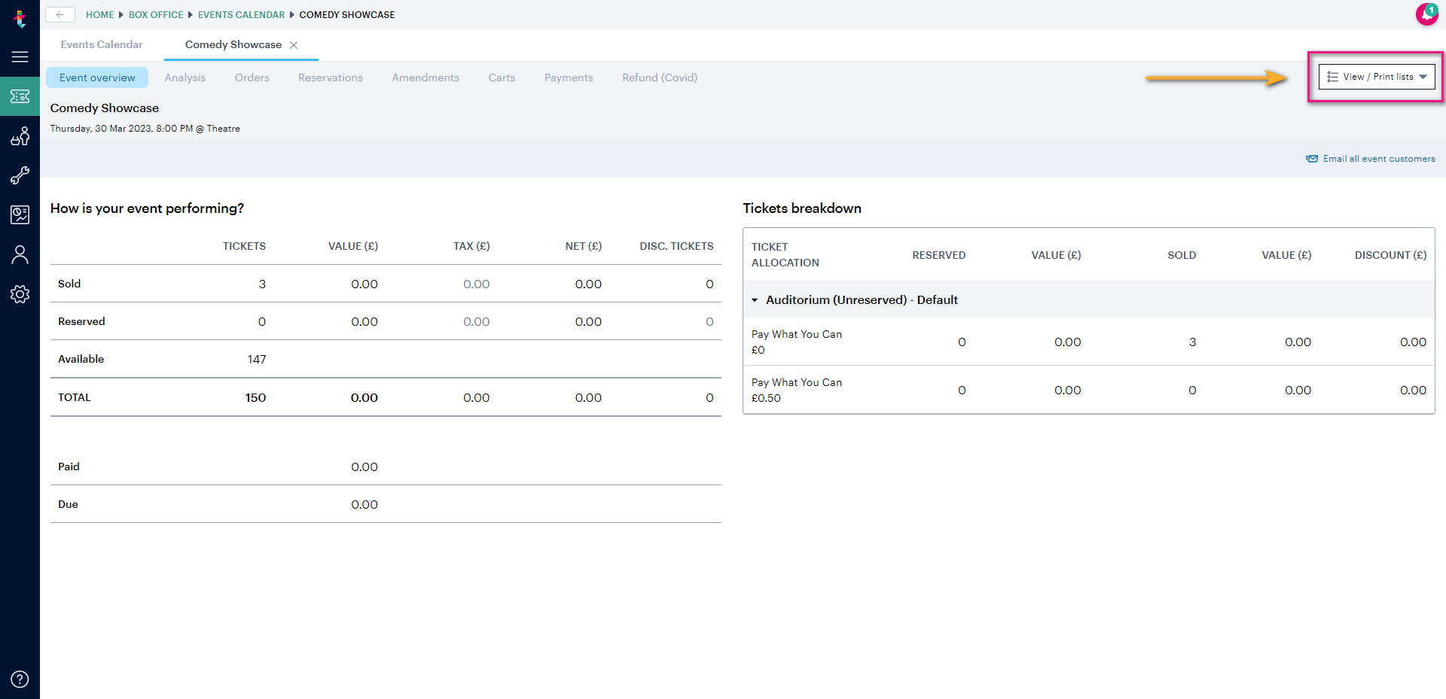Open the wrench tools icon in sidebar
Screen dimensions: 1446x699
[20, 175]
